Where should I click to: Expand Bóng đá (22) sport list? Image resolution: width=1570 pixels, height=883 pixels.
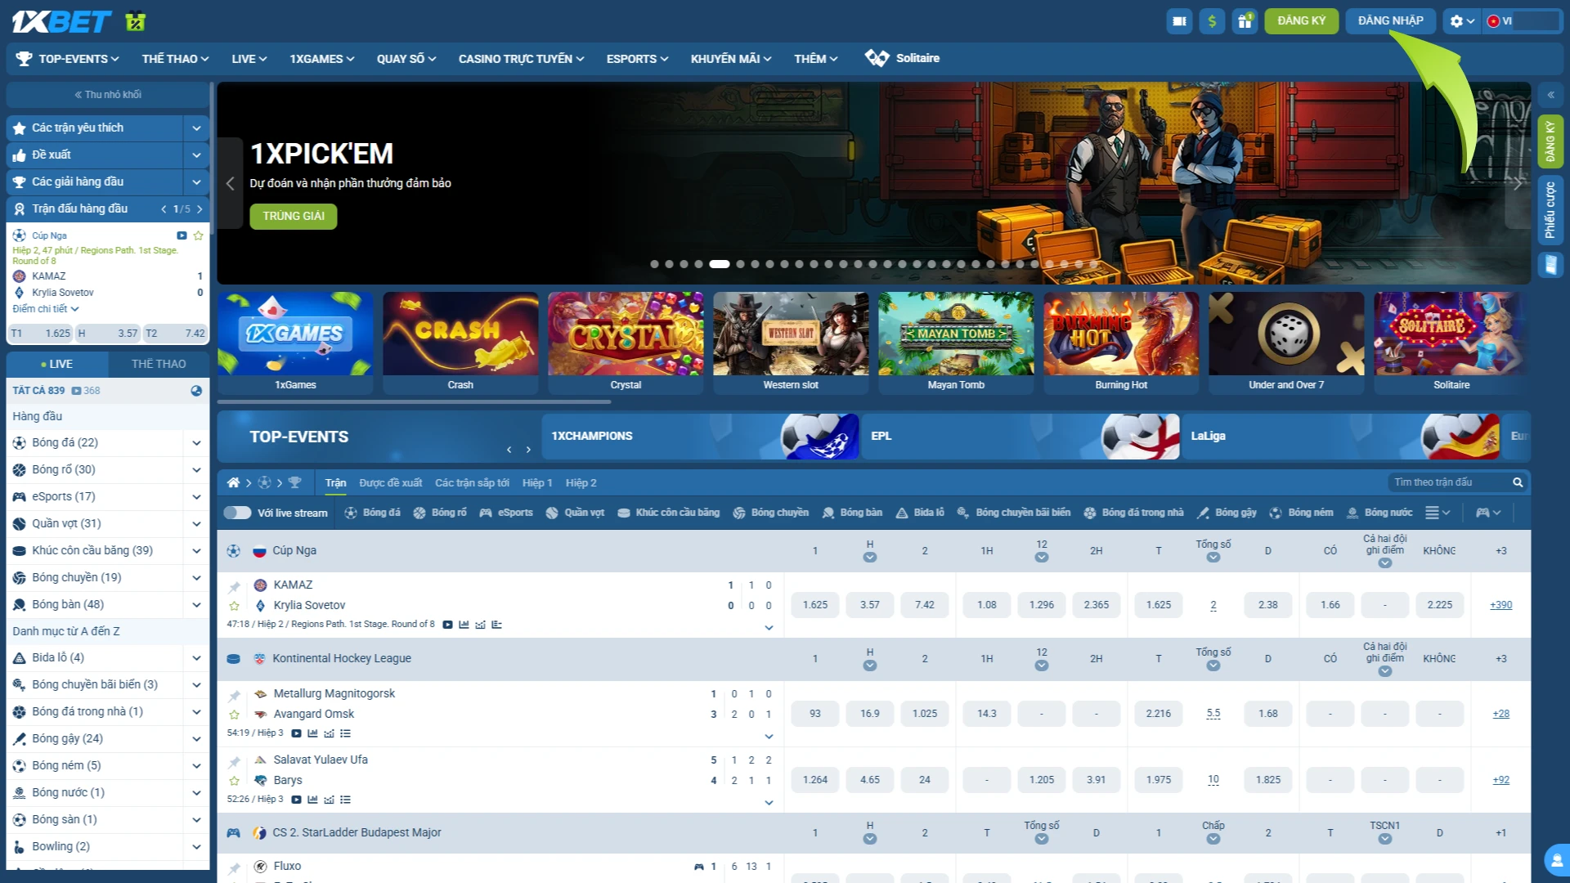pos(196,443)
